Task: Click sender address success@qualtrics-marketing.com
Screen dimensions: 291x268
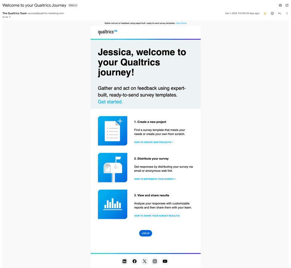Action: click(46, 13)
